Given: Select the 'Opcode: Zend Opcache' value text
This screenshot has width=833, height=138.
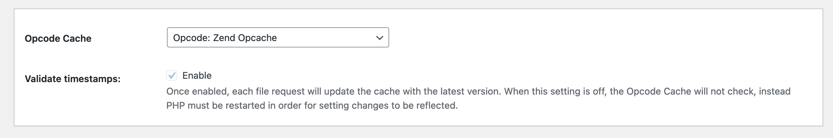Looking at the screenshot, I should coord(225,38).
